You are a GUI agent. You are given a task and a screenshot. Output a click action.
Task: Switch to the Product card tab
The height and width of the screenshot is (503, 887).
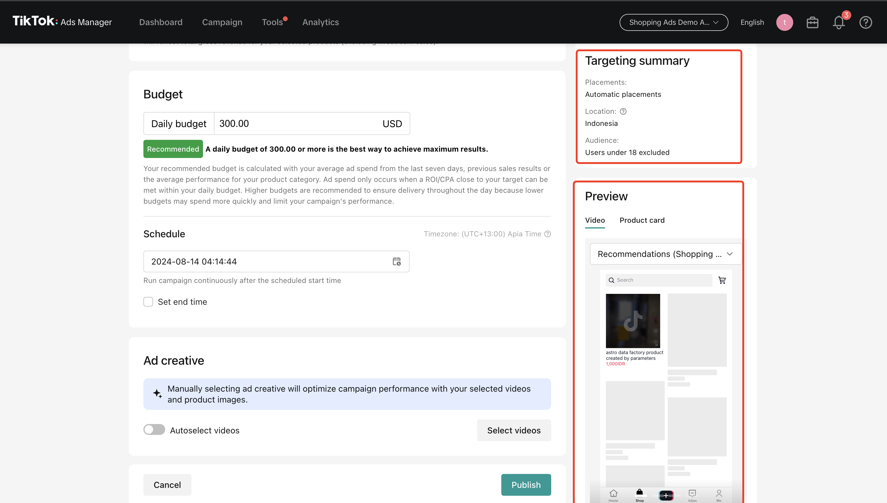[642, 220]
